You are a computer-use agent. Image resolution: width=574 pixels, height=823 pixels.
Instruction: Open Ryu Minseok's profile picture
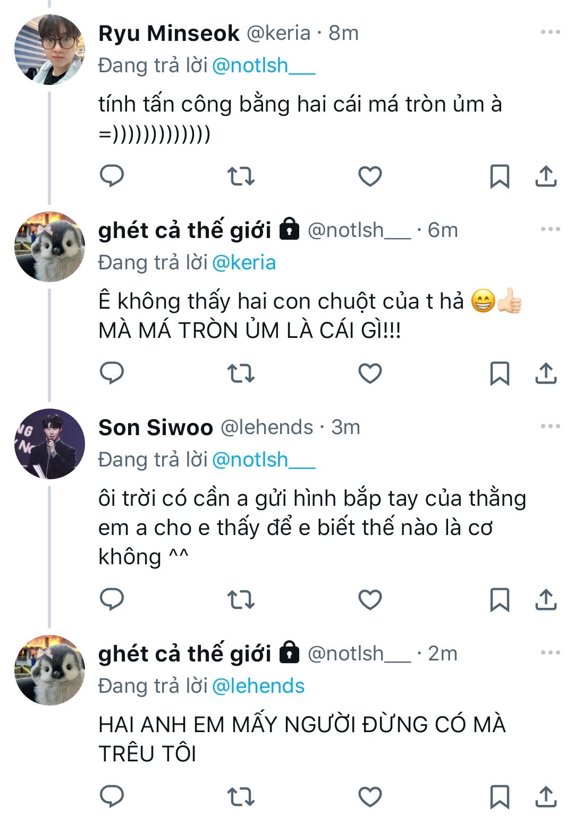pyautogui.click(x=49, y=50)
